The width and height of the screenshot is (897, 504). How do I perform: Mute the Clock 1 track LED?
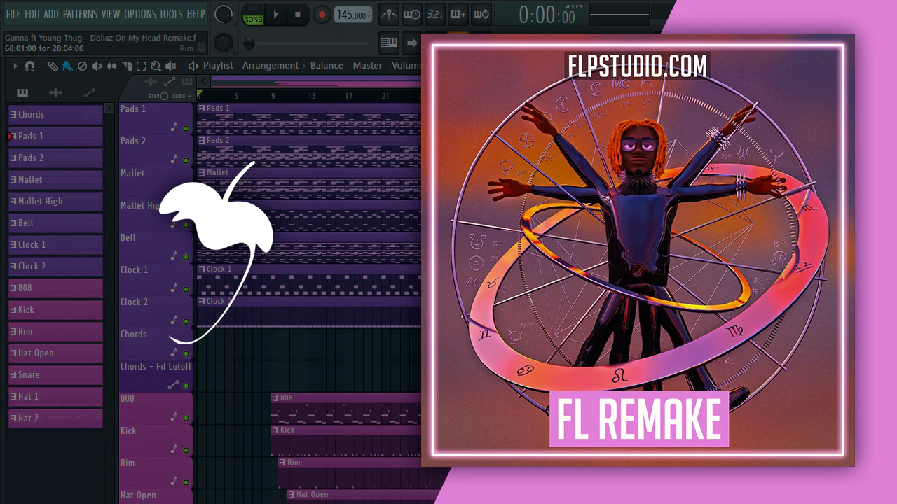(186, 289)
